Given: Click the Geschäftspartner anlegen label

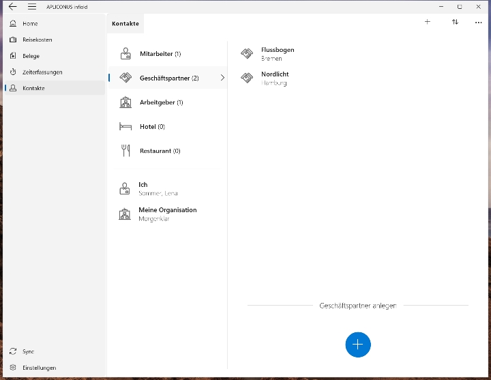Looking at the screenshot, I should point(358,306).
